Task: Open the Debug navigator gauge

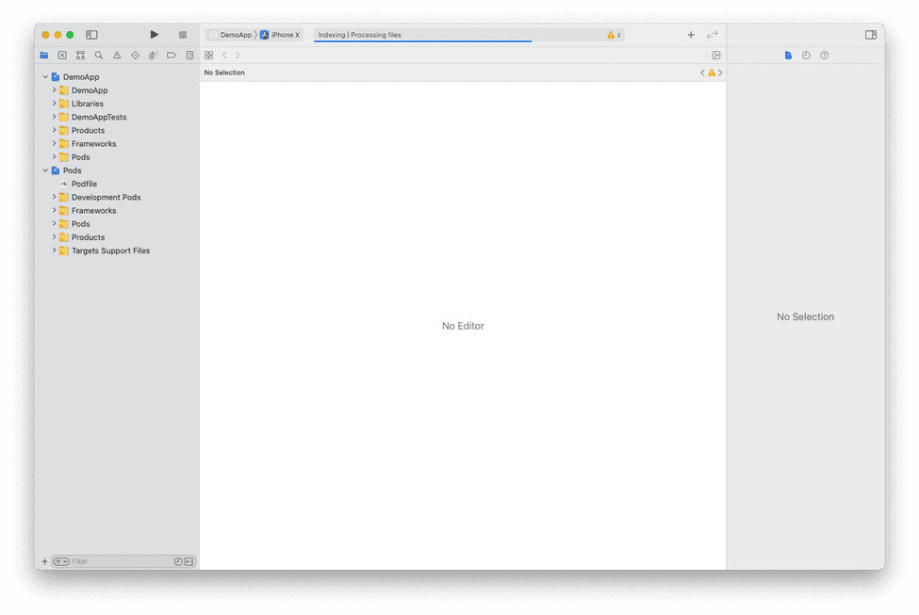Action: click(x=152, y=55)
